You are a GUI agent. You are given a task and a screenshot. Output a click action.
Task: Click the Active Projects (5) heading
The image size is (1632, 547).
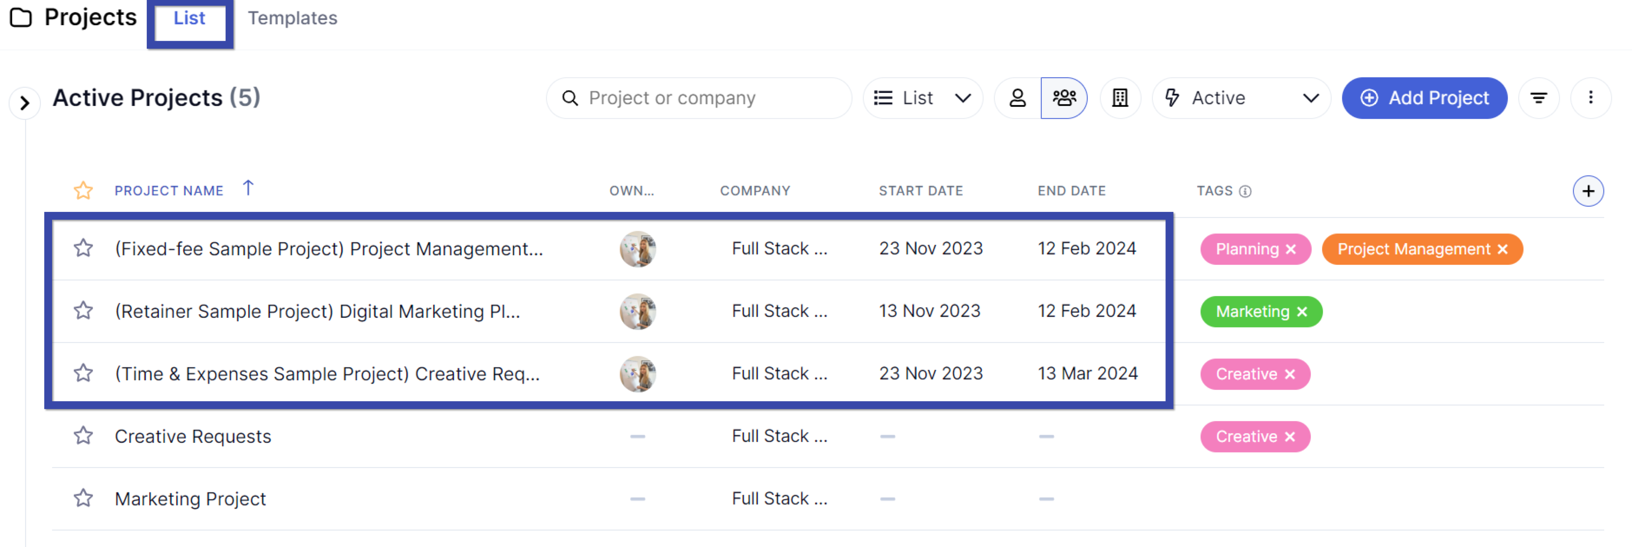coord(157,98)
